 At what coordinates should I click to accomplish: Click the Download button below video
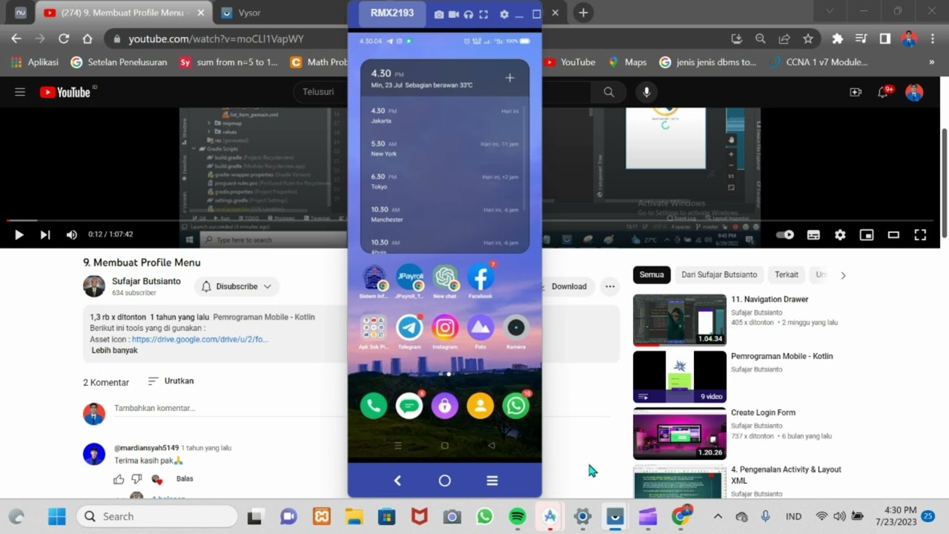point(565,286)
